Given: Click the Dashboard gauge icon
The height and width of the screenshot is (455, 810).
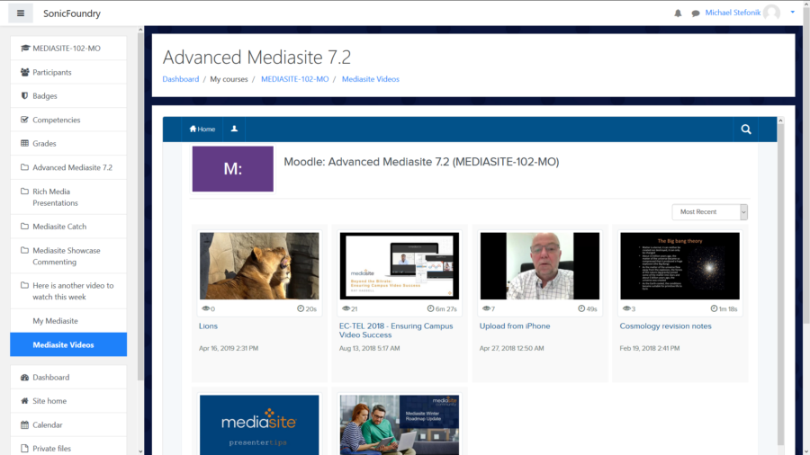Looking at the screenshot, I should point(24,377).
